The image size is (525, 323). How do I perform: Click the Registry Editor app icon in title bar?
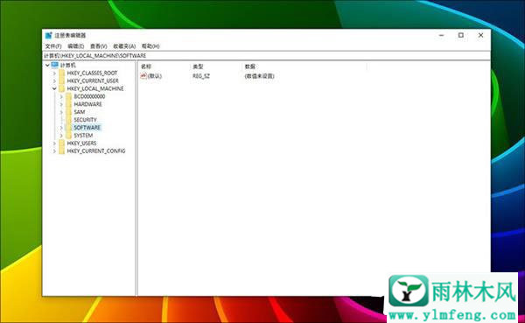tap(49, 35)
